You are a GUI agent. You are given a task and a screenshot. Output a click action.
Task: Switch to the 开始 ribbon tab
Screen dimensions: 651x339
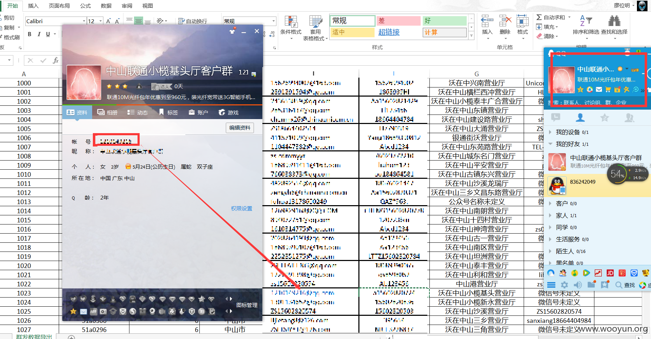pyautogui.click(x=13, y=6)
